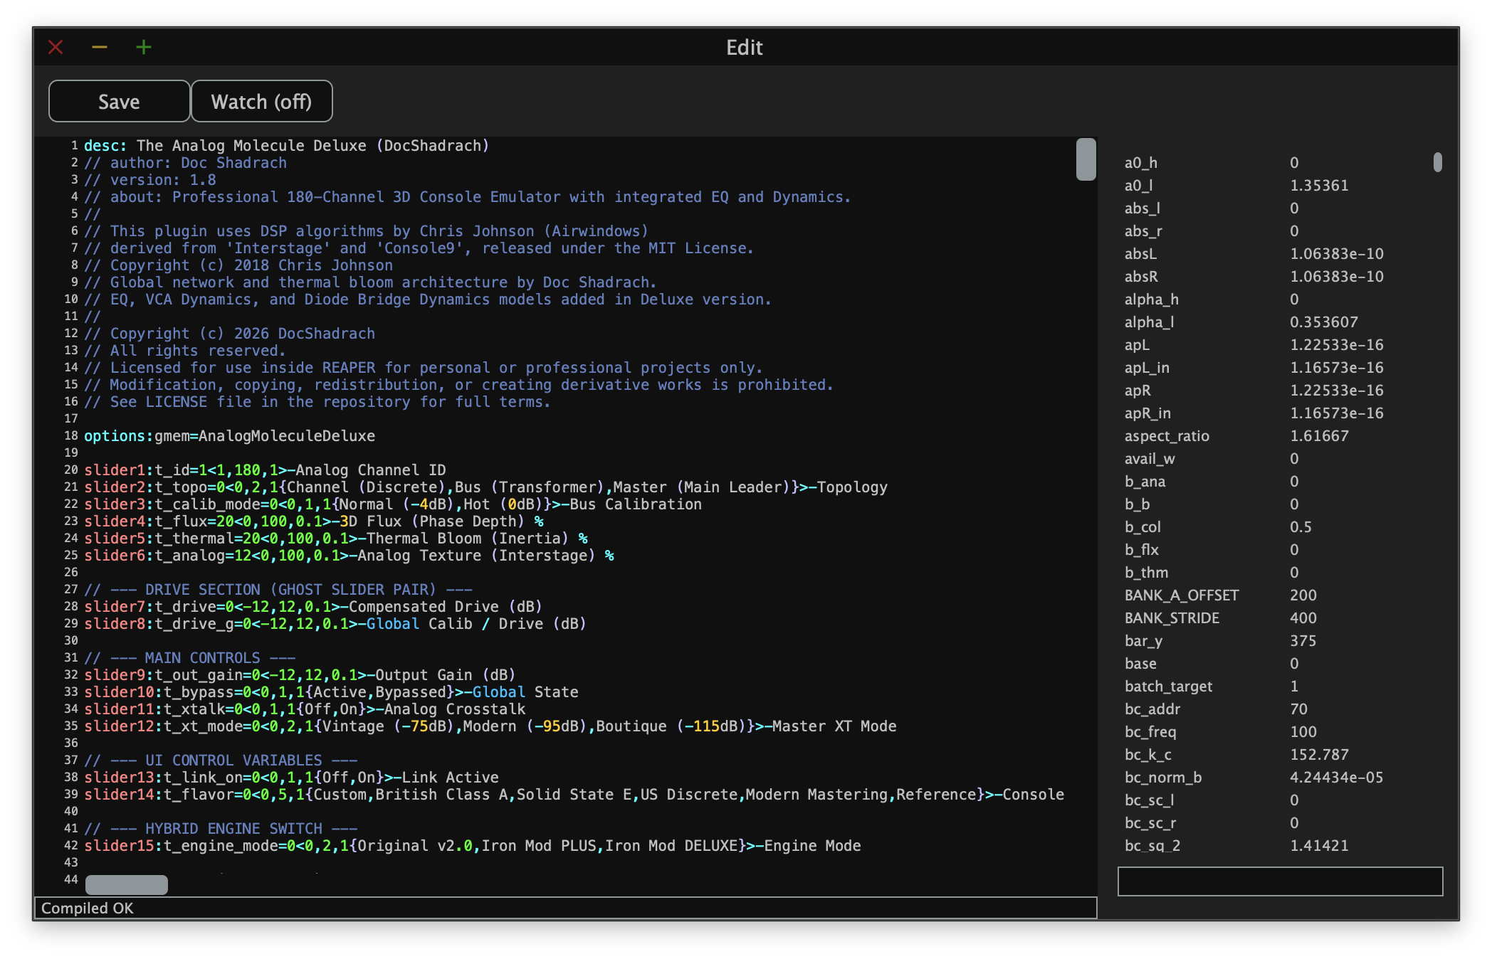Click the 'HYBRID ENGINE SWITCH' comment line
This screenshot has width=1492, height=959.
tap(221, 829)
